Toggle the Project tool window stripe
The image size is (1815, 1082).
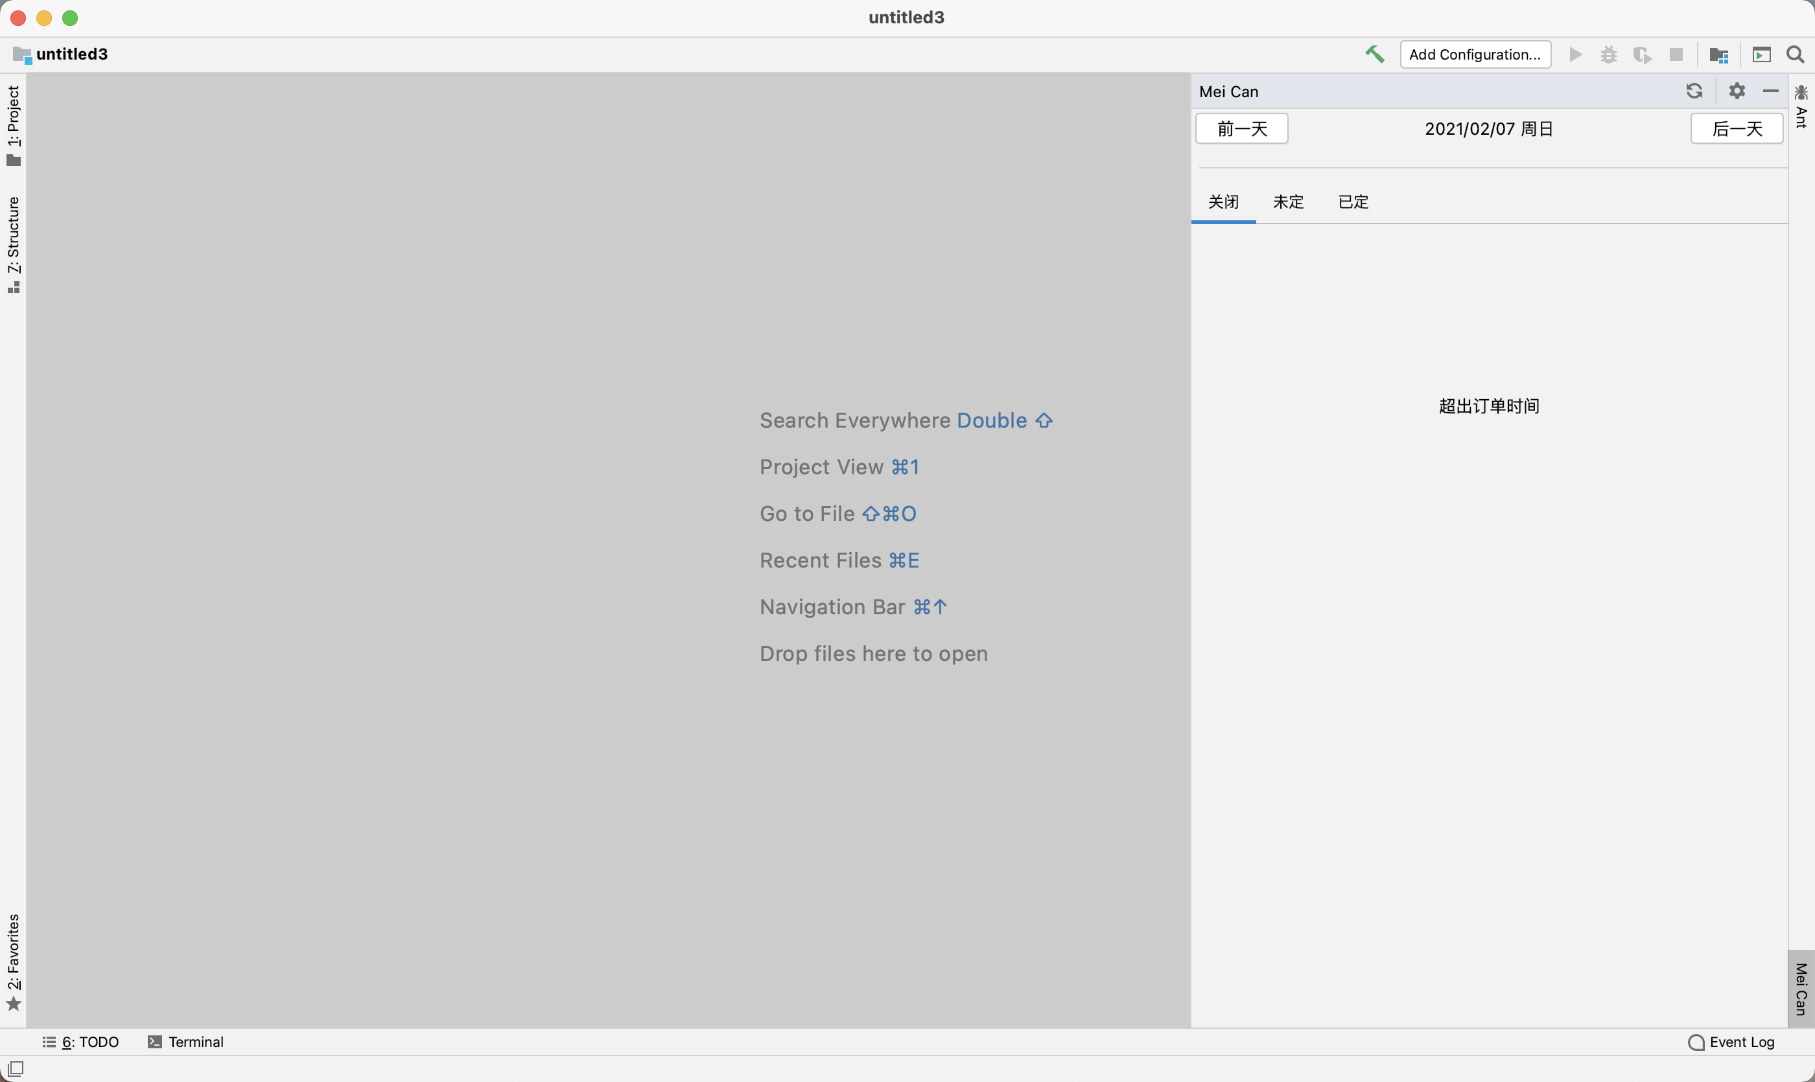point(13,126)
